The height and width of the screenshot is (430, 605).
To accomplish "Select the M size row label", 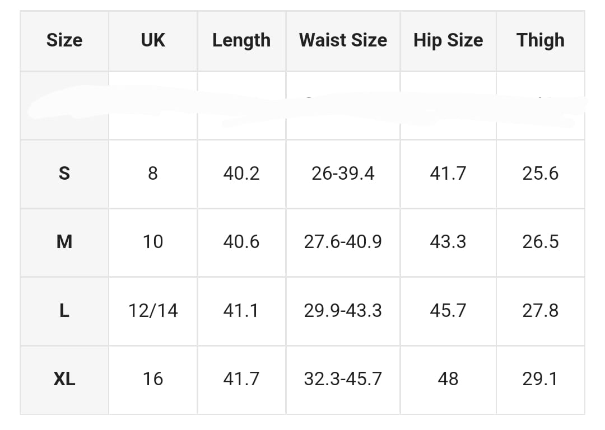I will coord(64,242).
